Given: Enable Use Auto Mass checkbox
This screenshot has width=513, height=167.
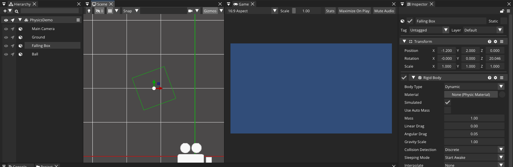Looking at the screenshot, I should (447, 110).
